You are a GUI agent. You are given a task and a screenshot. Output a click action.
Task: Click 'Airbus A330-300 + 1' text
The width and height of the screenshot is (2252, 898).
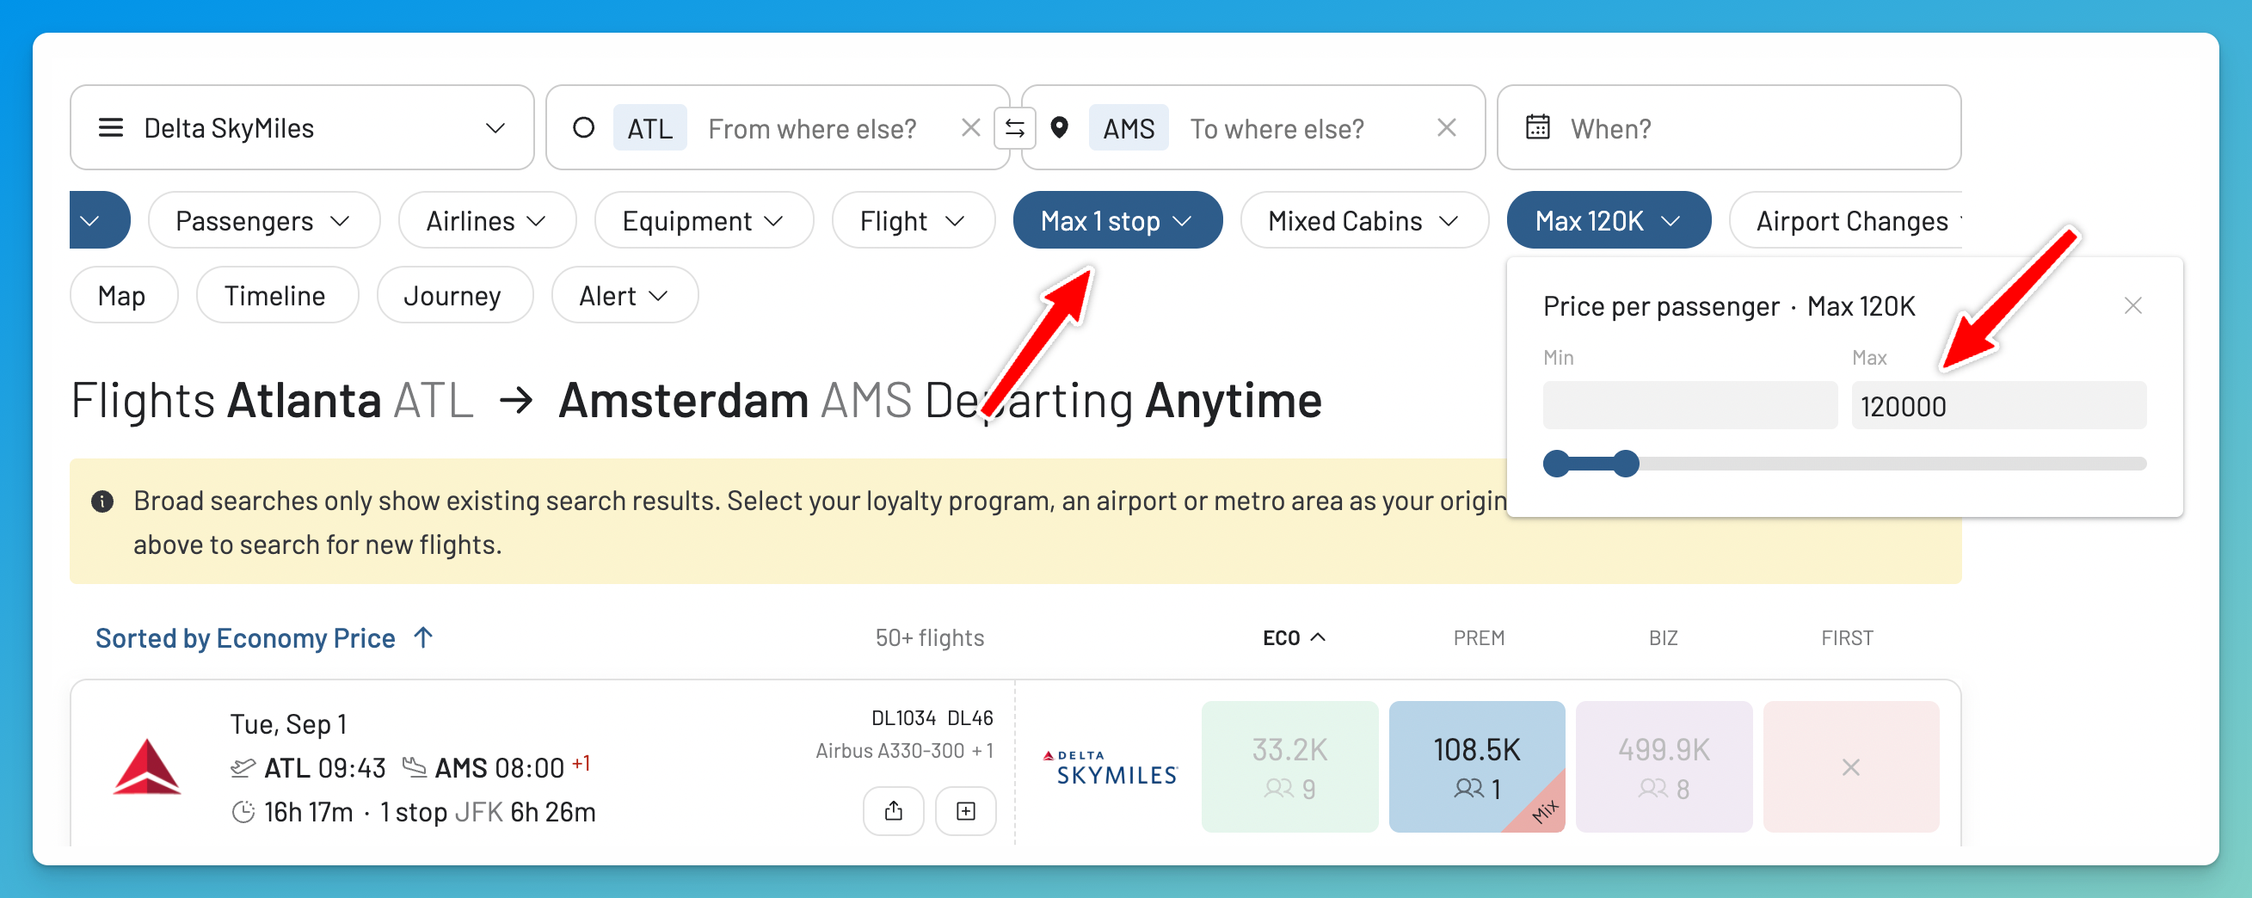[x=904, y=750]
